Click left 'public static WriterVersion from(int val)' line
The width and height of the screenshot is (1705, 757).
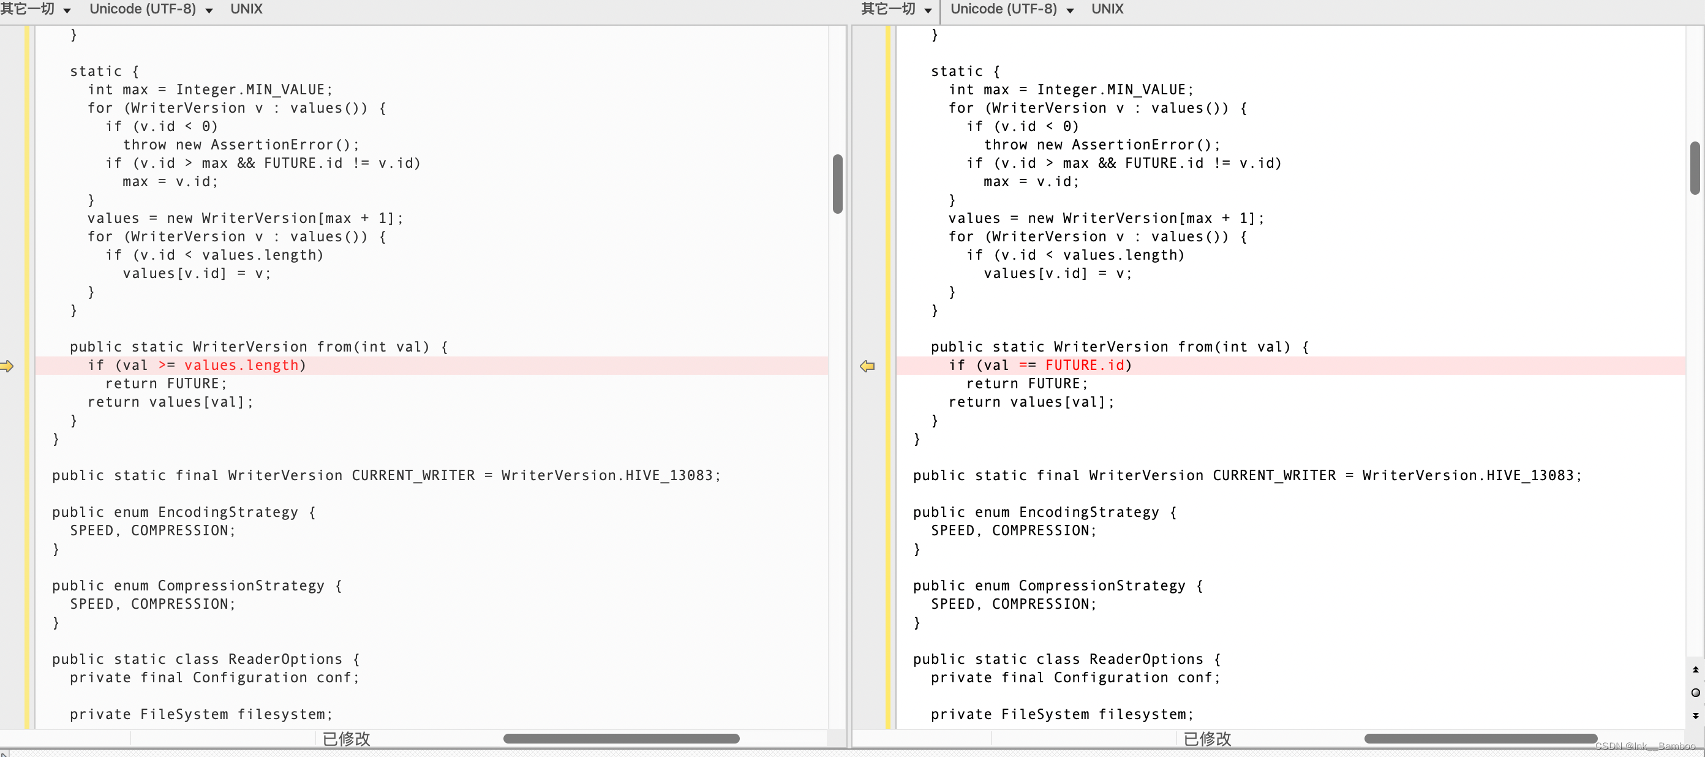259,347
